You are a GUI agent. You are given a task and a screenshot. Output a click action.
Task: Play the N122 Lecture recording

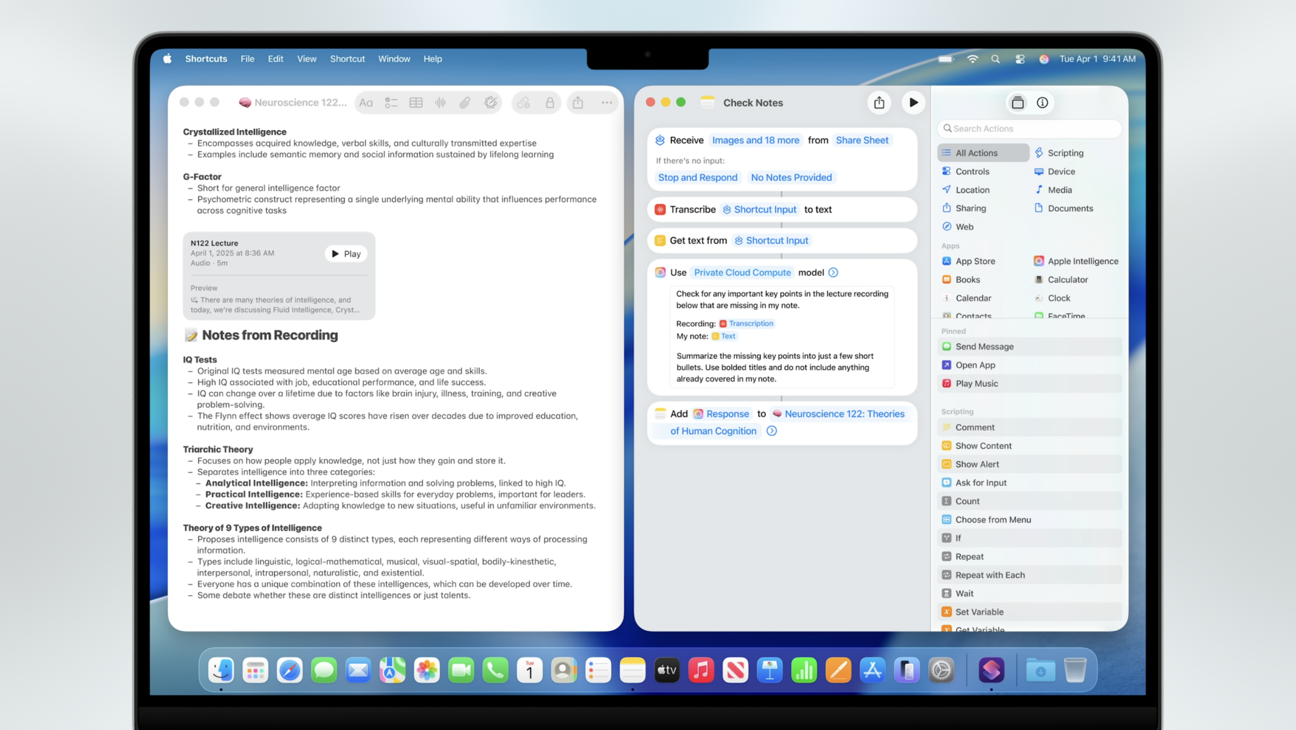click(x=346, y=253)
